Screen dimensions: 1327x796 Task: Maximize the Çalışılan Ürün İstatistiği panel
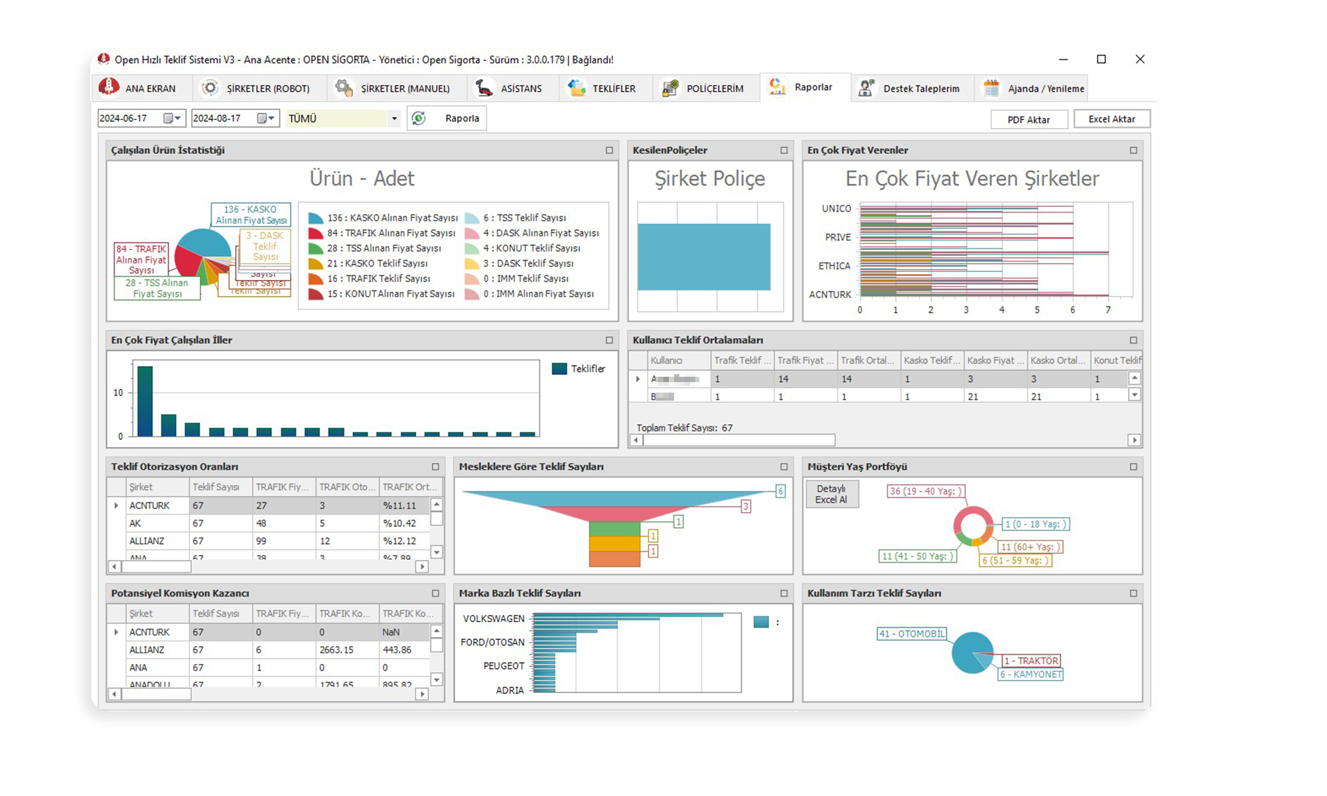pyautogui.click(x=609, y=151)
